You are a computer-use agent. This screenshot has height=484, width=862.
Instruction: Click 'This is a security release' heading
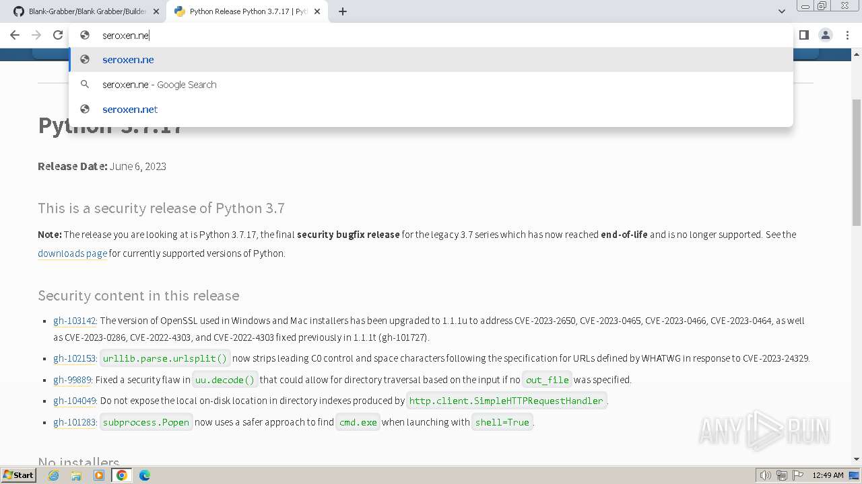(161, 208)
